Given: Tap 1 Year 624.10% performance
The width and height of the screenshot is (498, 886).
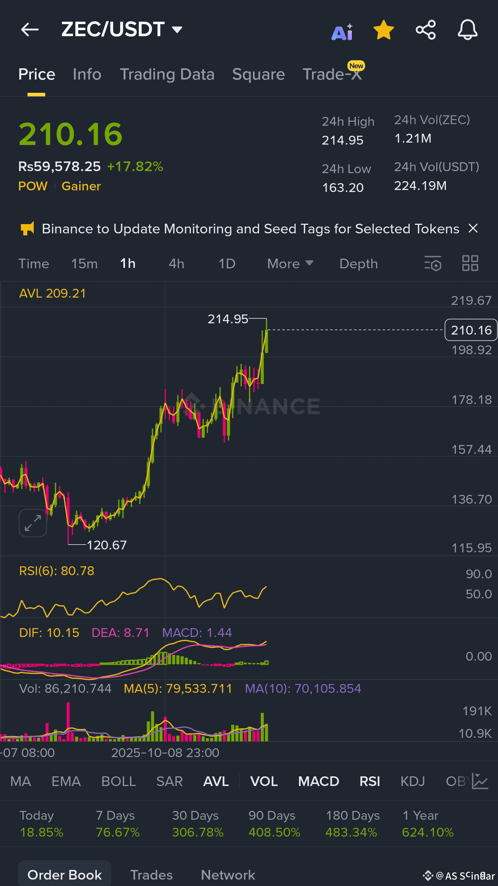Looking at the screenshot, I should (x=428, y=824).
